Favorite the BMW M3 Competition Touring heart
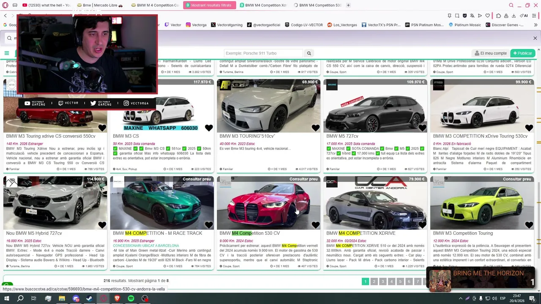Viewport: 541px width, 304px height. coord(529,225)
